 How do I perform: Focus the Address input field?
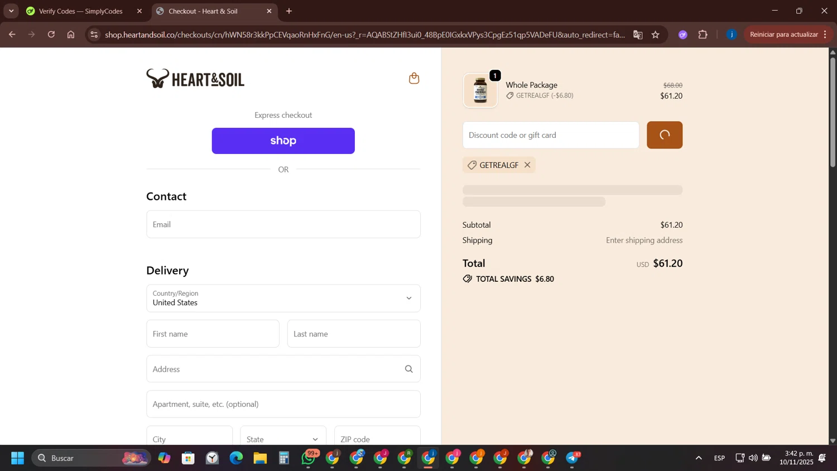click(283, 369)
